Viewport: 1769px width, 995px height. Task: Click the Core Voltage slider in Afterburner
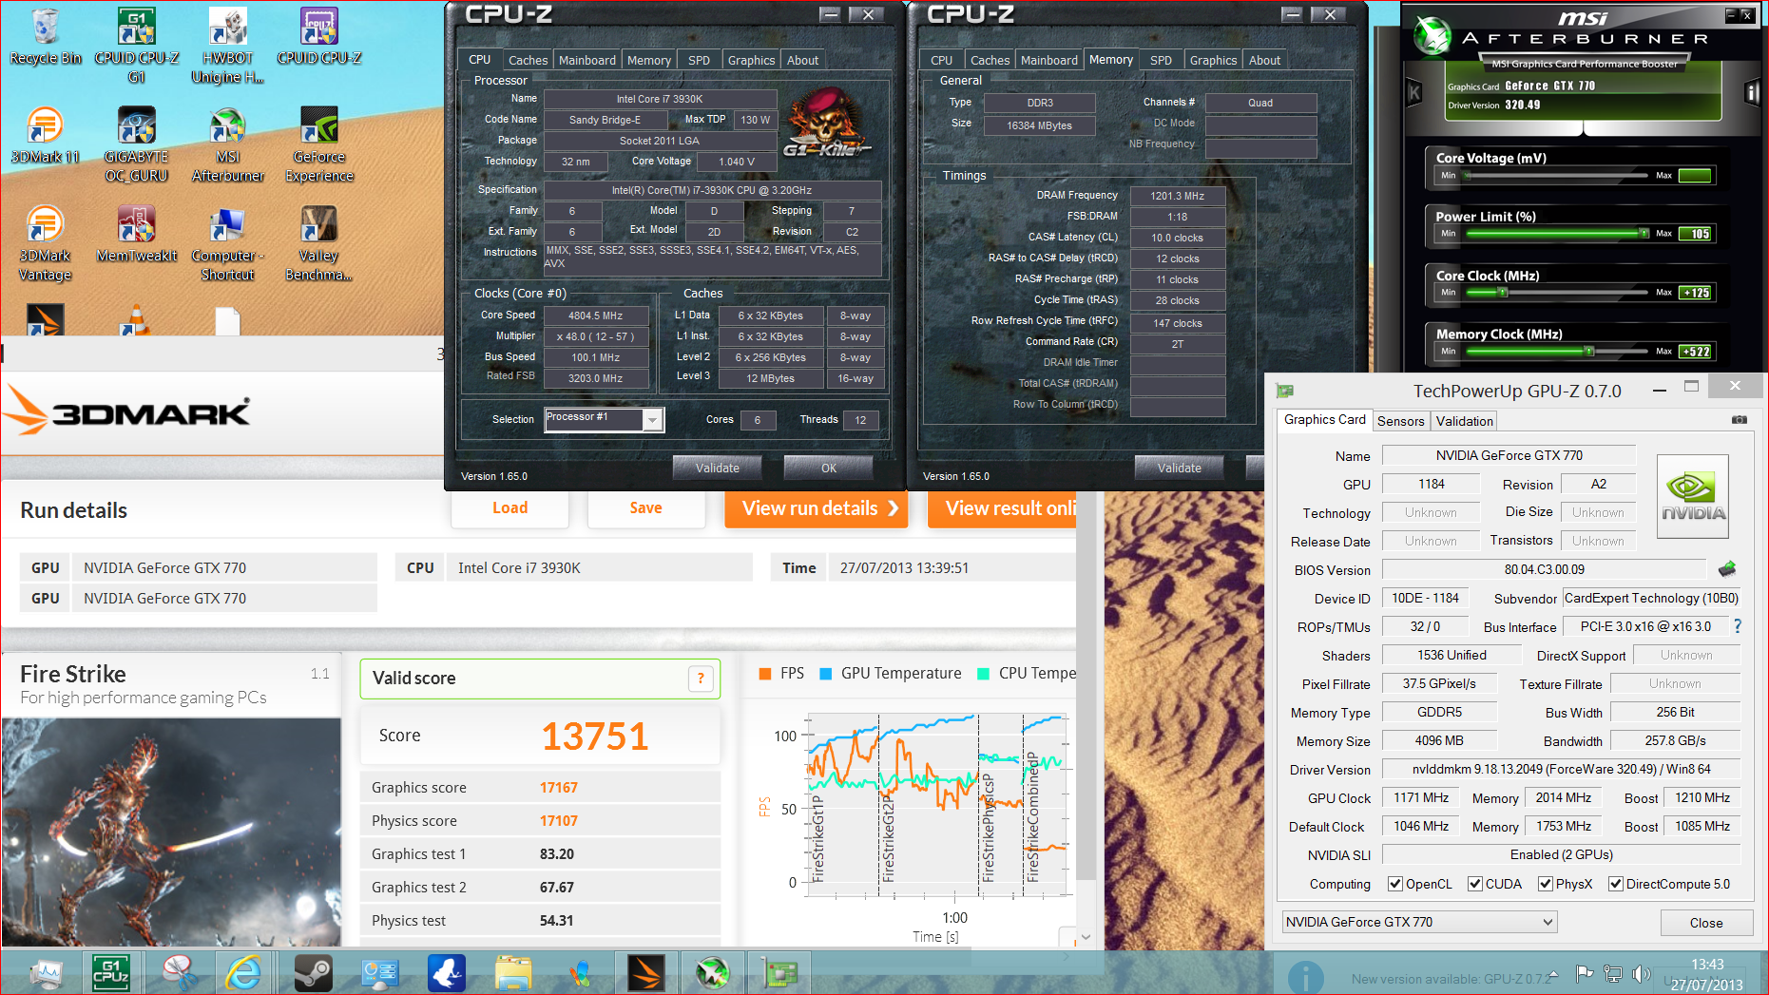pos(1556,176)
